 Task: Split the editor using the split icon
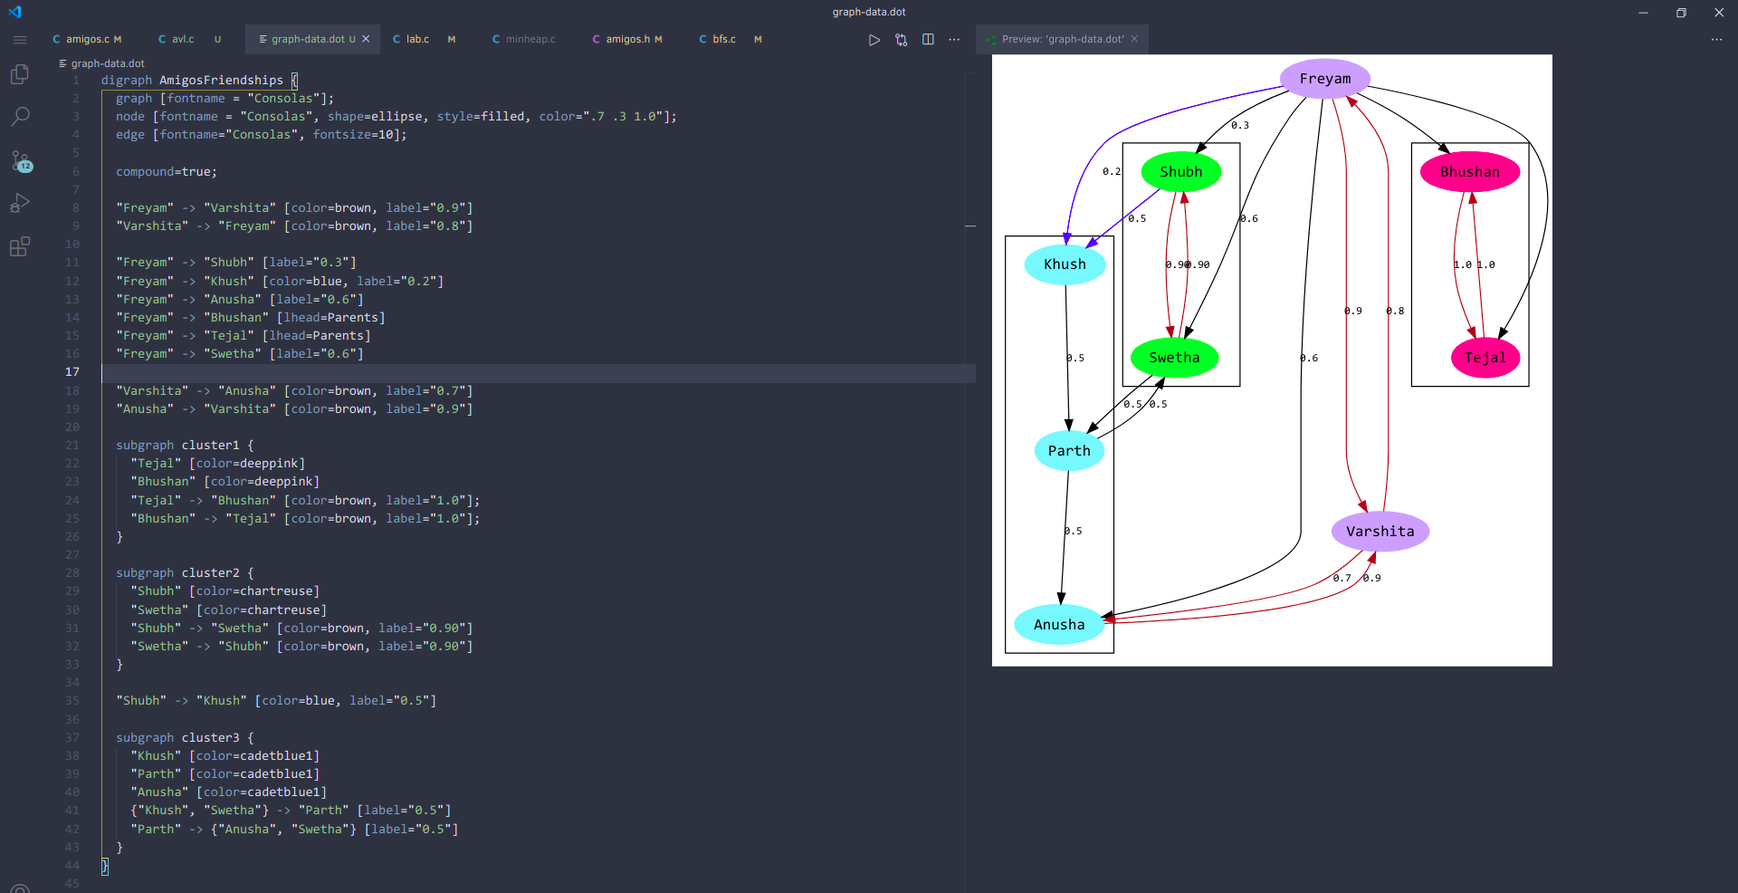[929, 40]
